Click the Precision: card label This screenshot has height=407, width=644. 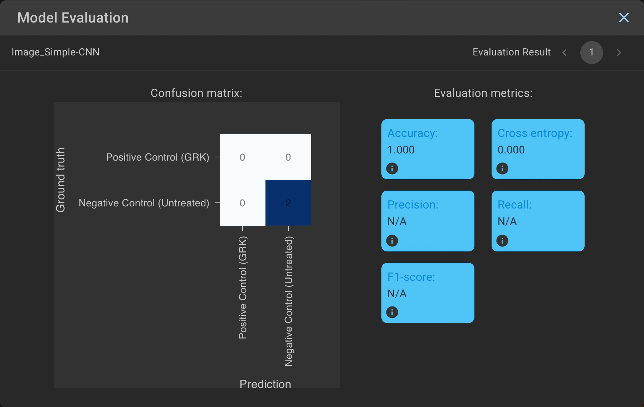click(x=413, y=205)
